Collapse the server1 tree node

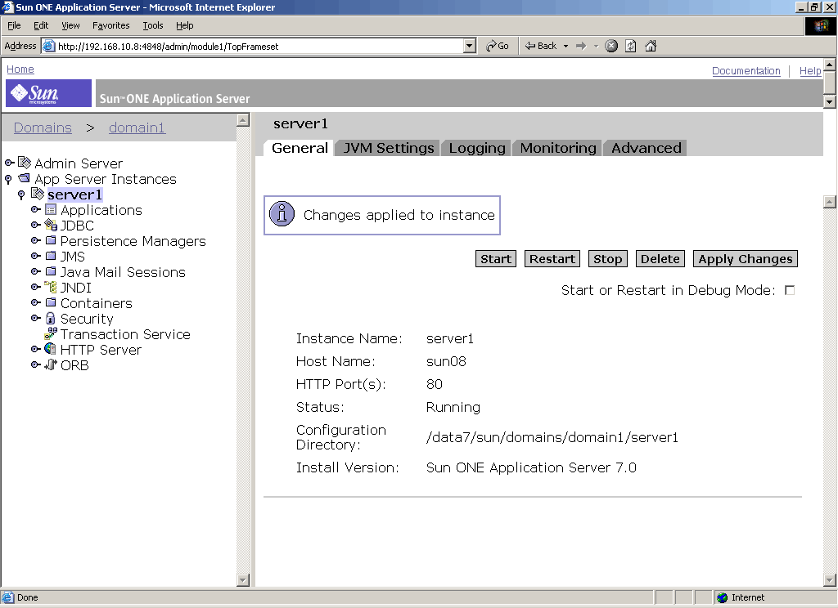click(x=21, y=194)
